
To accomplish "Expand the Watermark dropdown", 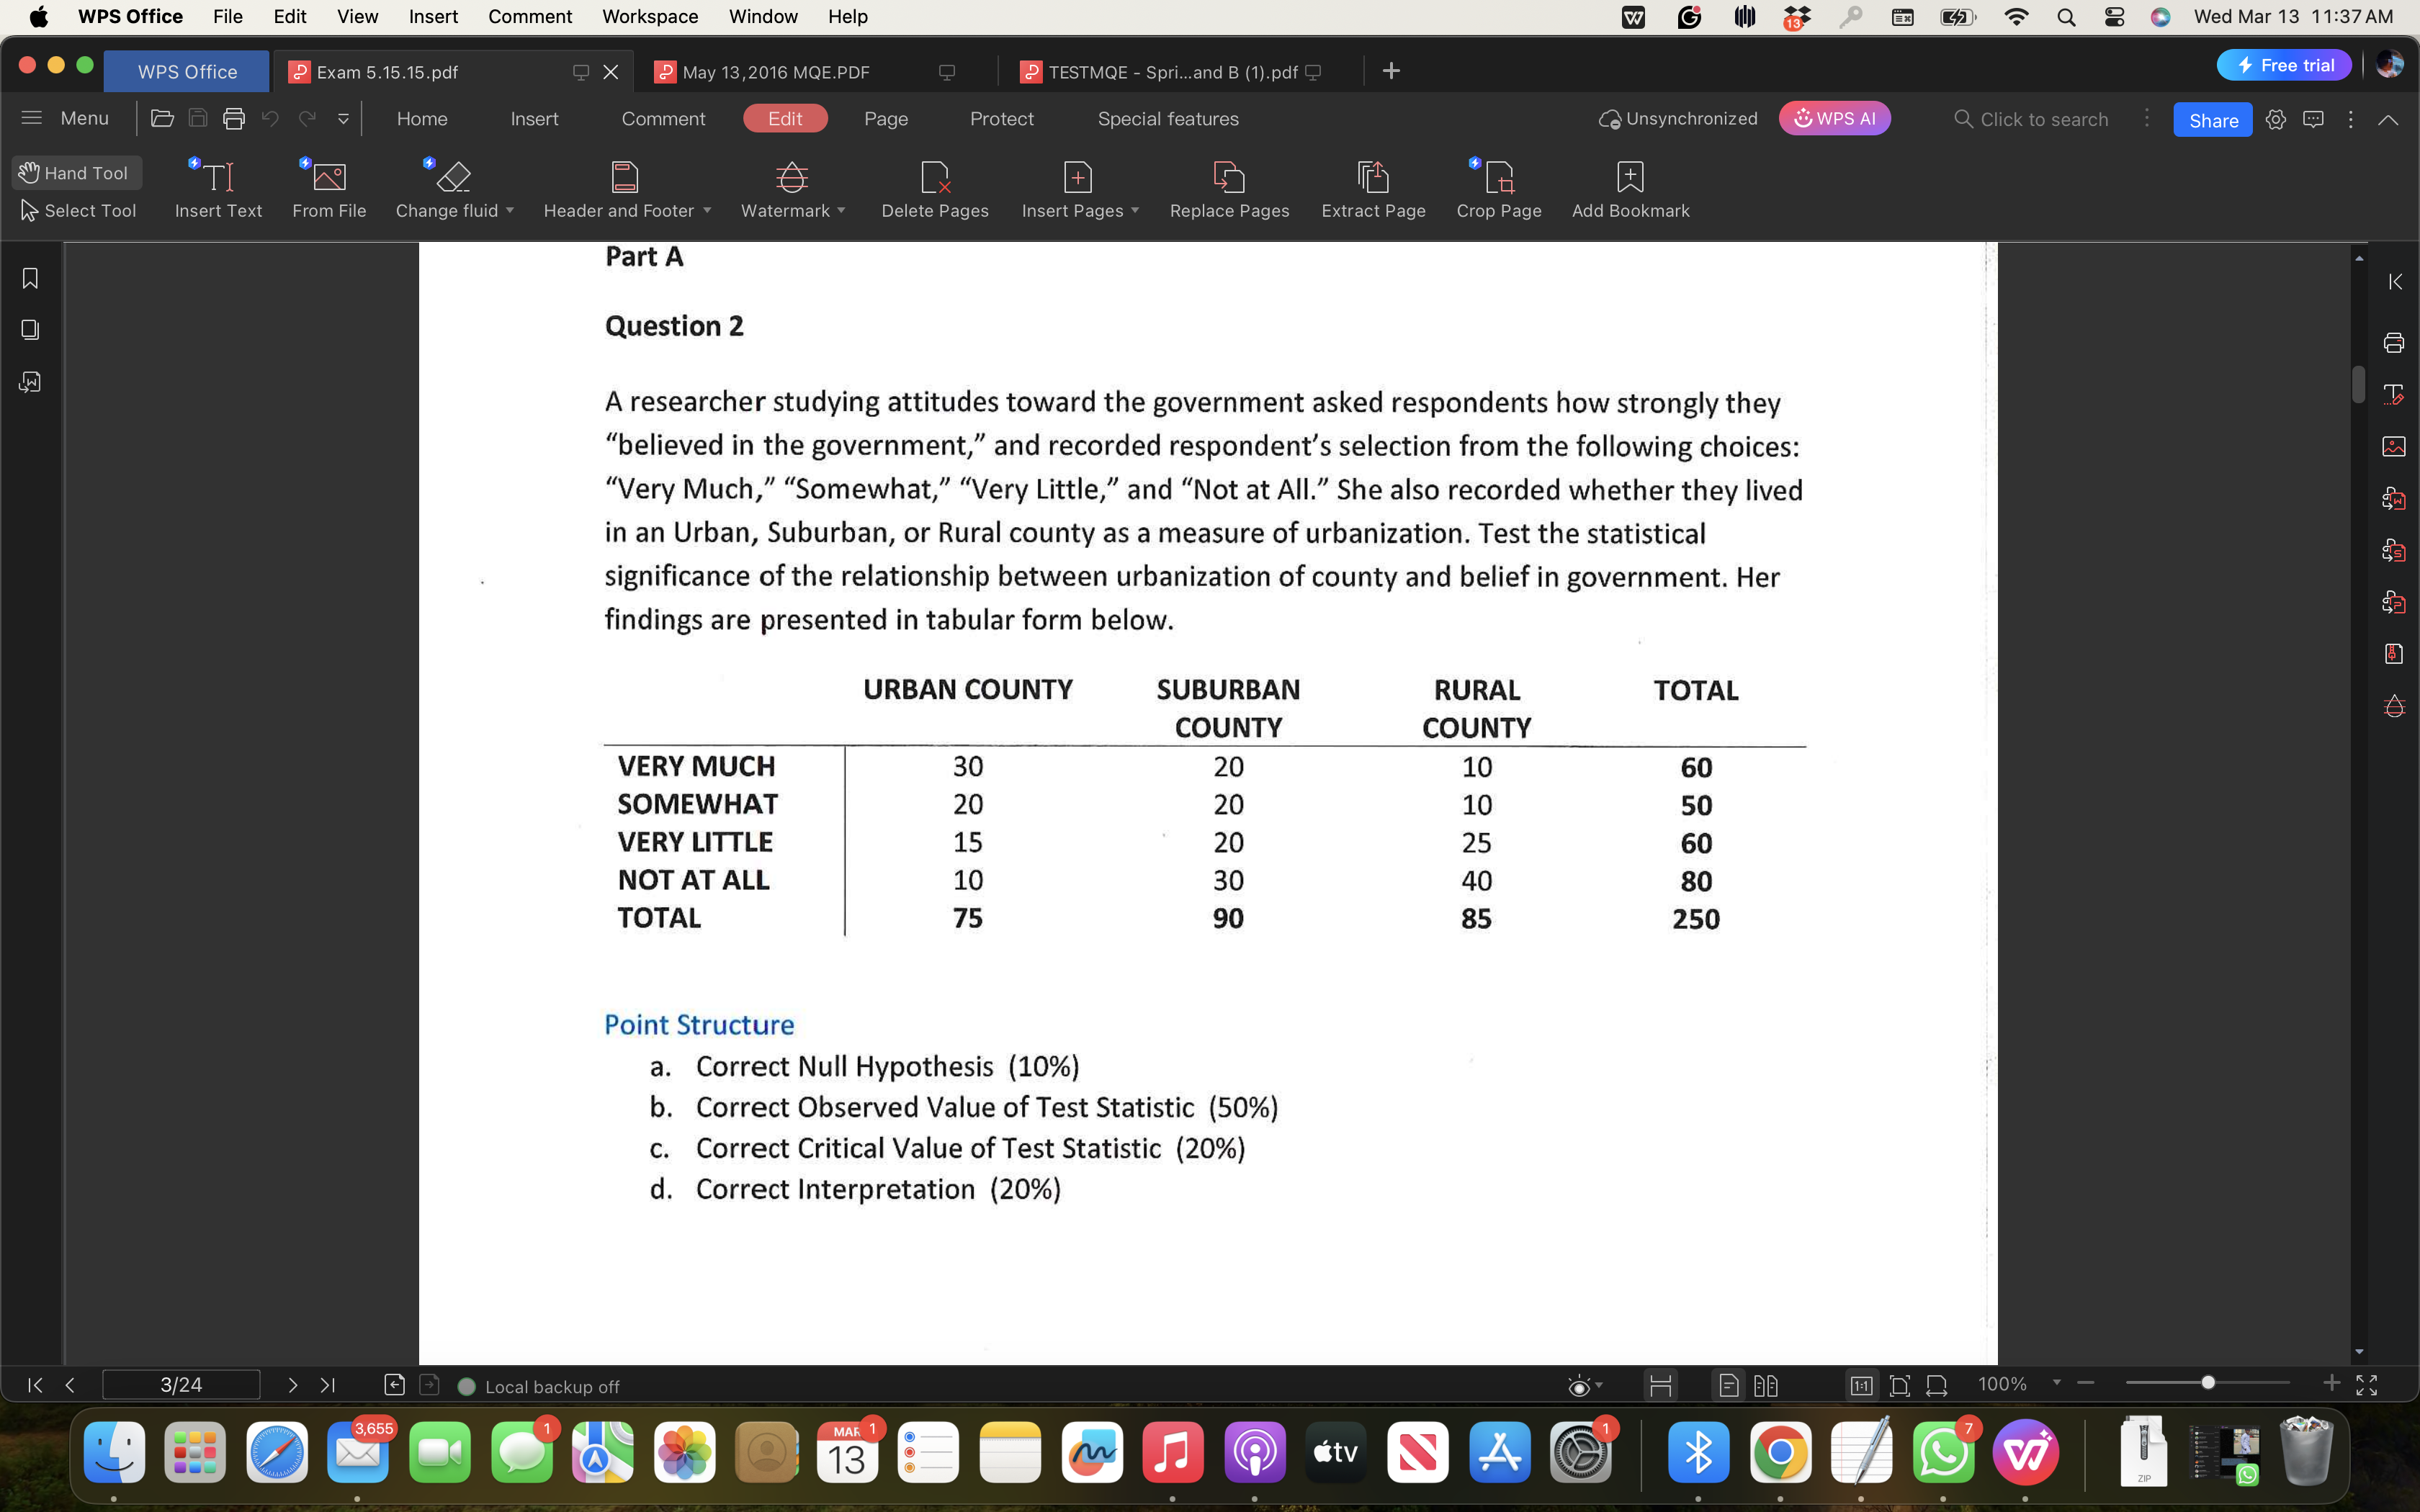I will tap(841, 211).
